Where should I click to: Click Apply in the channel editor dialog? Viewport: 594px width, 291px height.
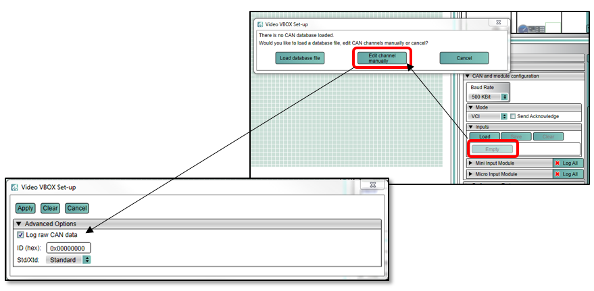(26, 208)
